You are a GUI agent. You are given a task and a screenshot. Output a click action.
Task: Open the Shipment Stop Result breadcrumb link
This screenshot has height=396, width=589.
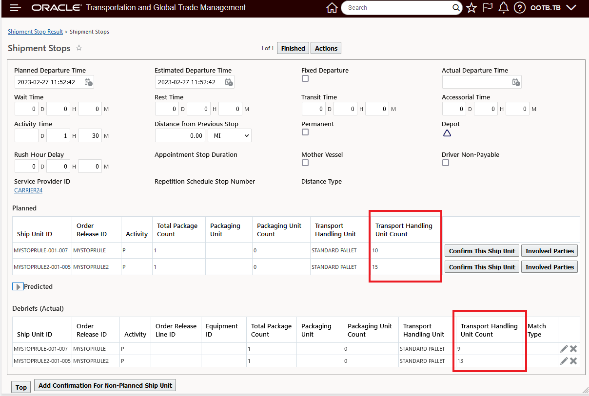tap(35, 32)
